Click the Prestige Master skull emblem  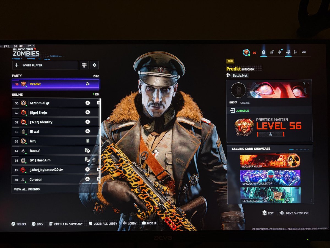244,127
